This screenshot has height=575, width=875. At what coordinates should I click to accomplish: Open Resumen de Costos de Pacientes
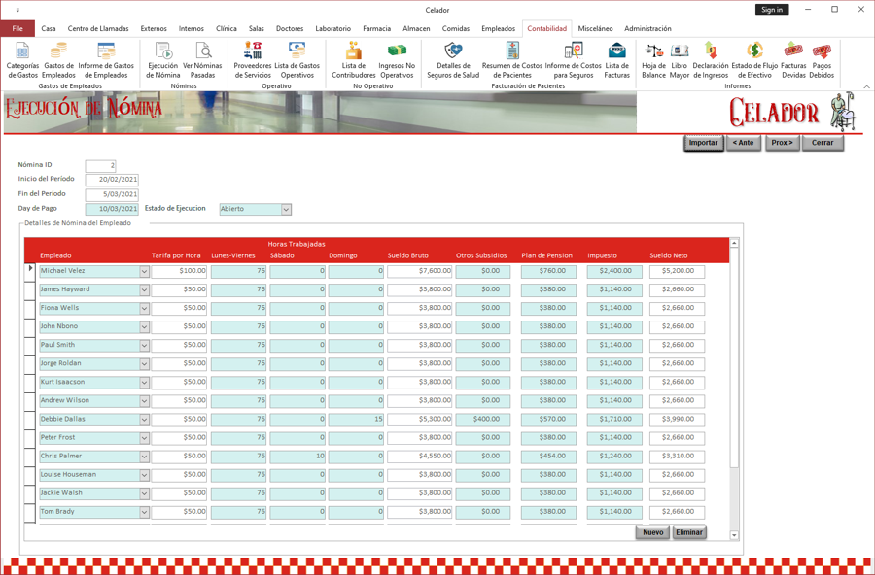513,60
